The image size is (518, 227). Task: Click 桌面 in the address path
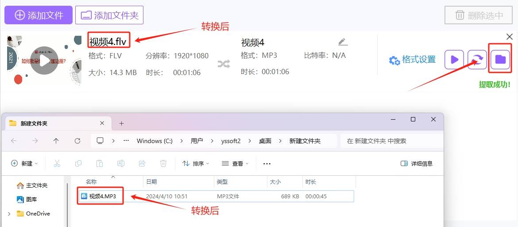click(x=265, y=141)
